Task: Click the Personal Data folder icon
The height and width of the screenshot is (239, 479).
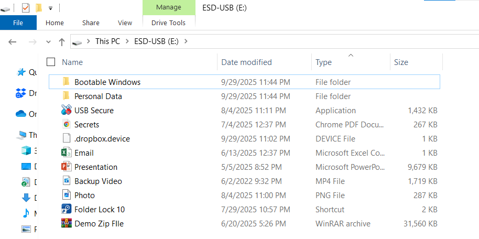Action: [66, 96]
